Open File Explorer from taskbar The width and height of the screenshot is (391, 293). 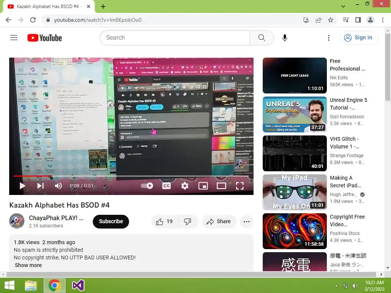31,285
